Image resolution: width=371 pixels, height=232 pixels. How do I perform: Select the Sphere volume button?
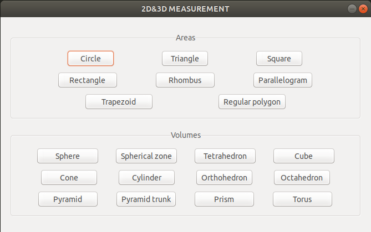pos(68,156)
